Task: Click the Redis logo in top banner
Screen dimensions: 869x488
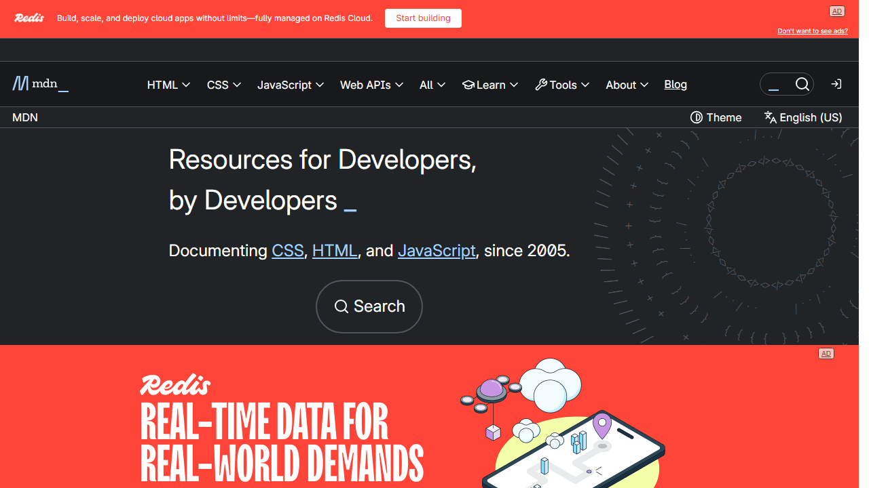Action: (29, 18)
